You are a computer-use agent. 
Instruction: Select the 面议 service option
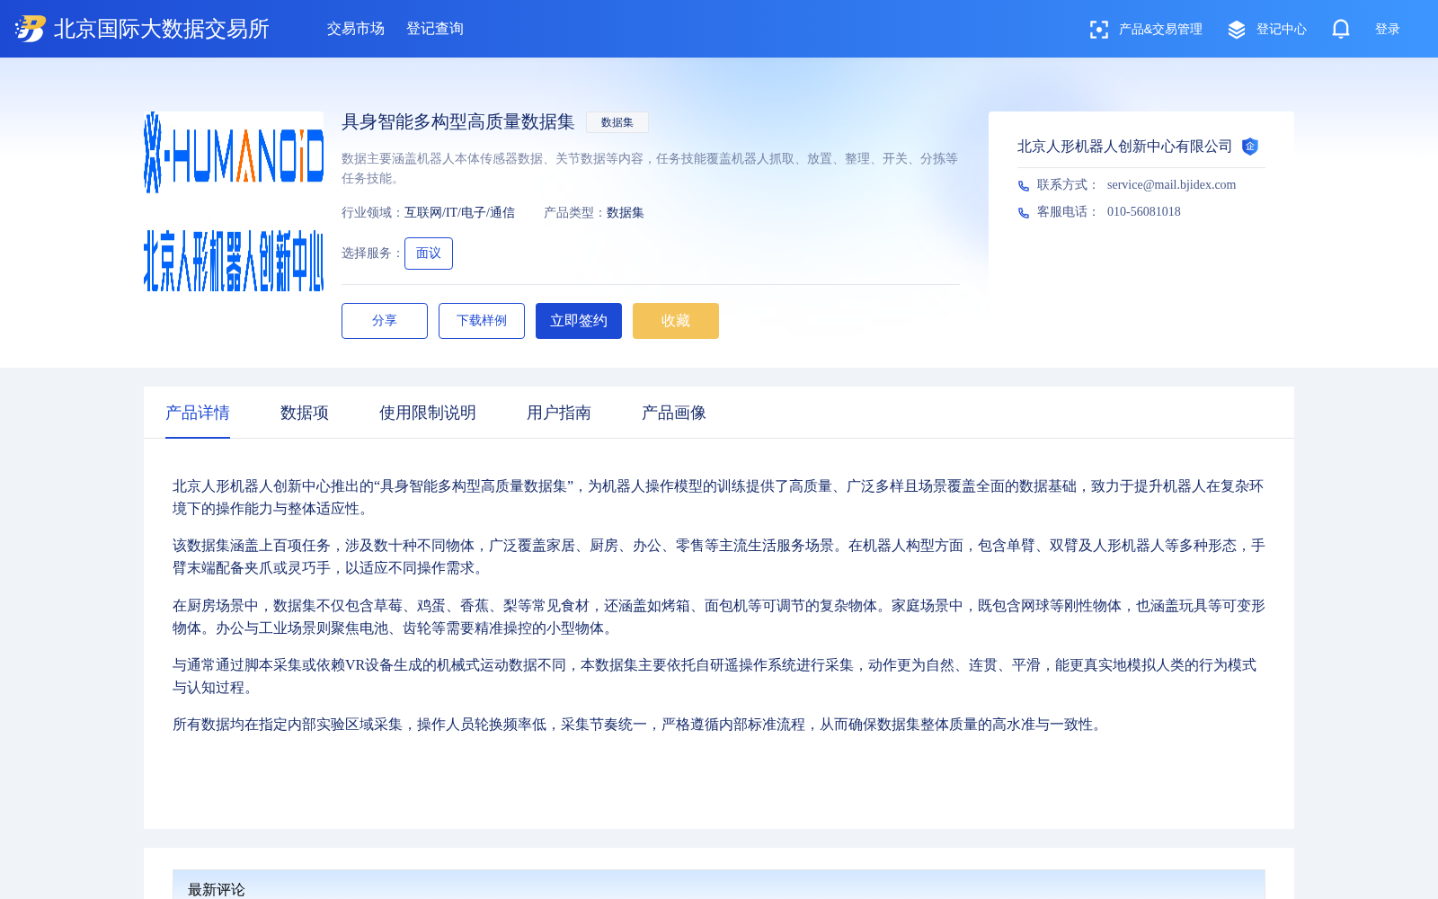(x=429, y=254)
